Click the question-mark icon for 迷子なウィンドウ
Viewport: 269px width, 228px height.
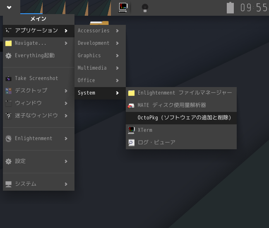pyautogui.click(x=8, y=116)
